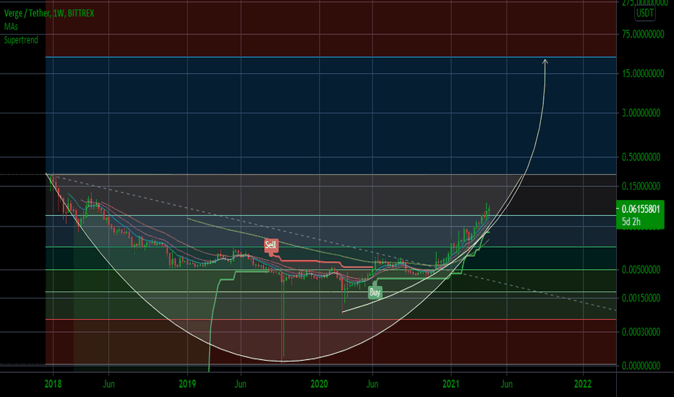674x397 pixels.
Task: Select the MAs indicator label
Action: (x=11, y=27)
